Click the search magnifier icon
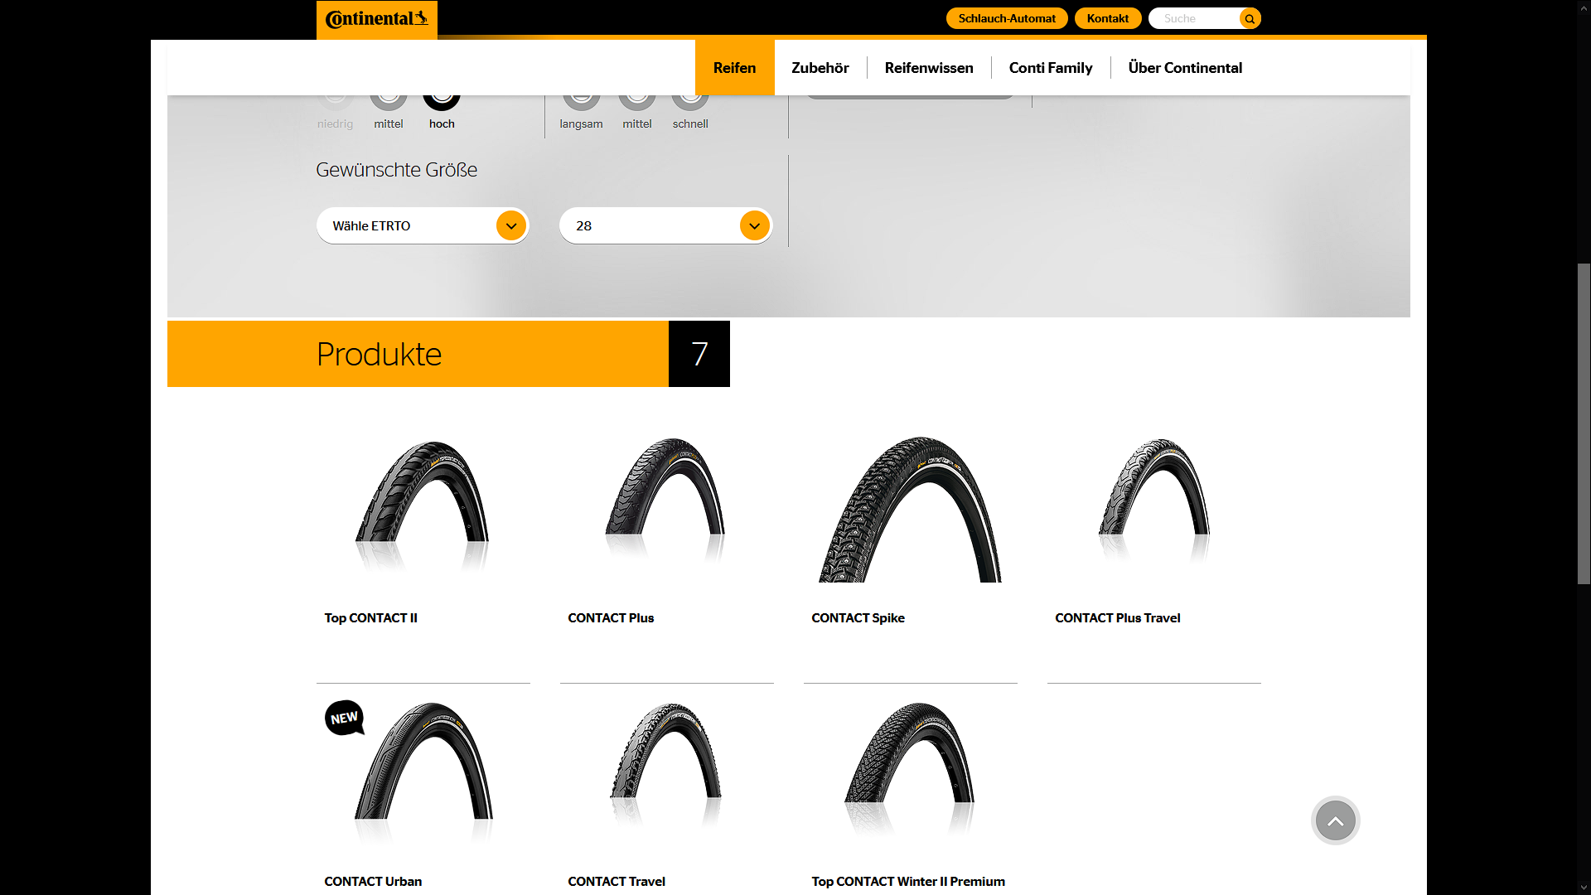Image resolution: width=1591 pixels, height=895 pixels. (1250, 18)
